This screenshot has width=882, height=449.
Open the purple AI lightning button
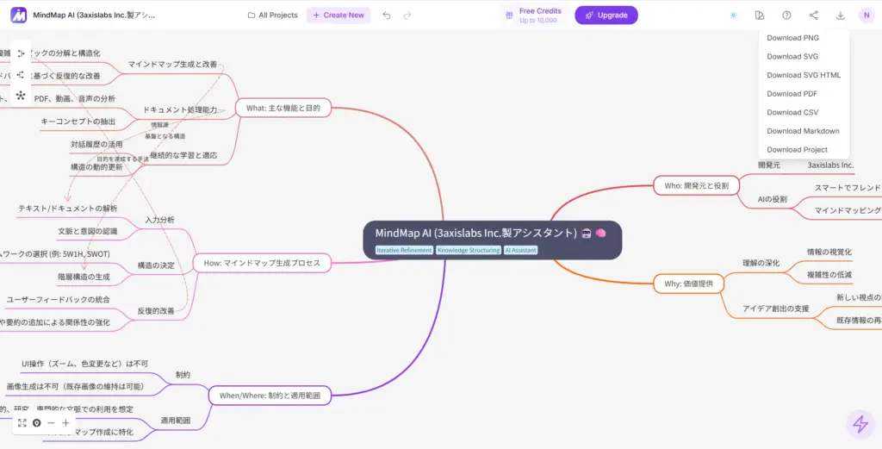(859, 423)
